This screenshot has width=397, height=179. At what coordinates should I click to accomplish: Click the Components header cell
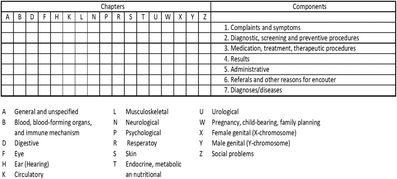[x=304, y=6]
